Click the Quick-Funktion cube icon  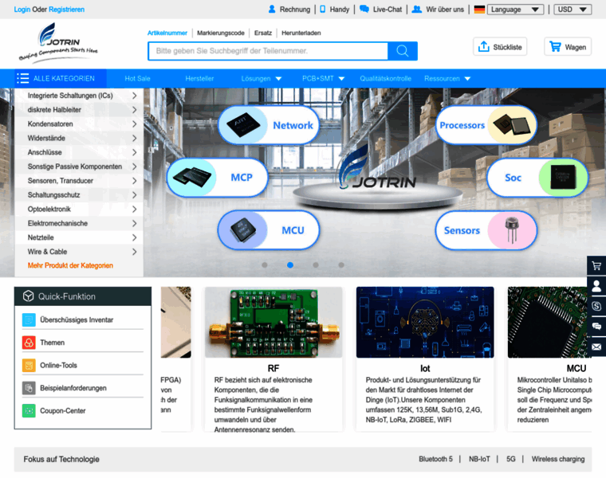click(x=28, y=296)
